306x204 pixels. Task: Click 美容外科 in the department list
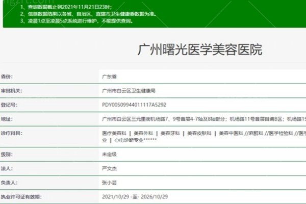(143, 133)
